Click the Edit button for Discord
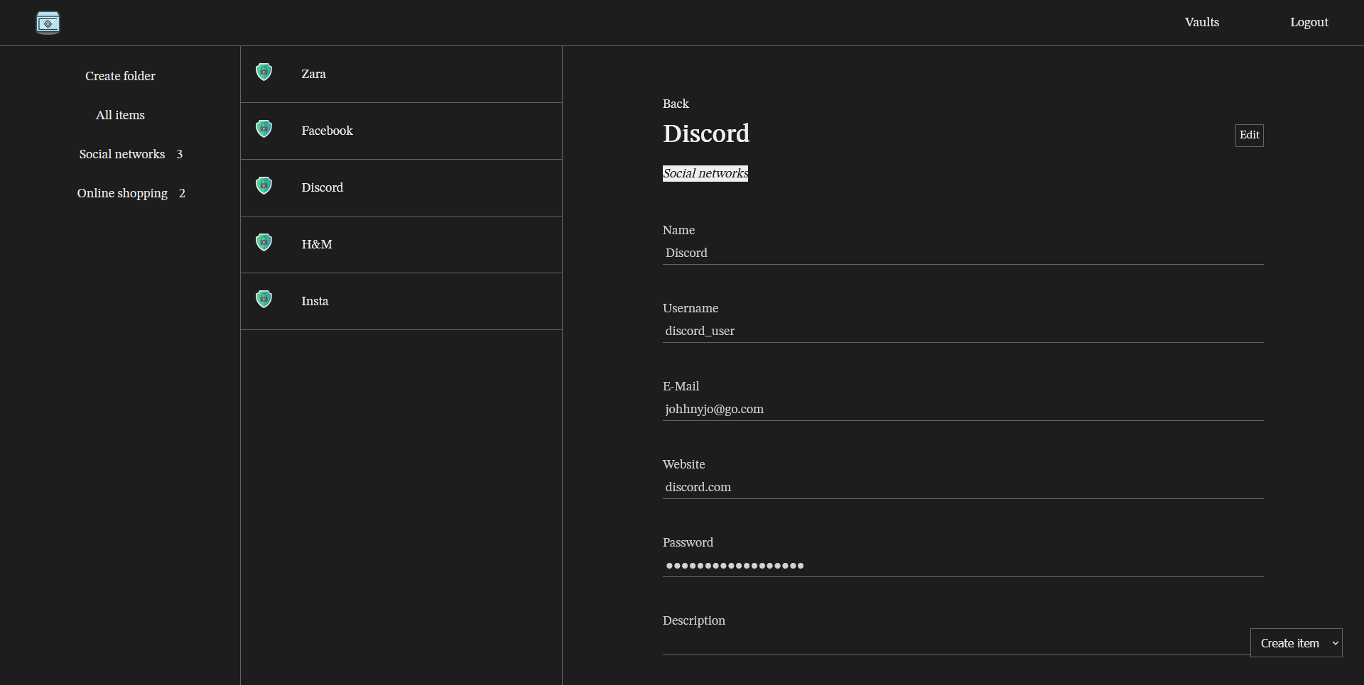Viewport: 1364px width, 685px height. (x=1249, y=135)
